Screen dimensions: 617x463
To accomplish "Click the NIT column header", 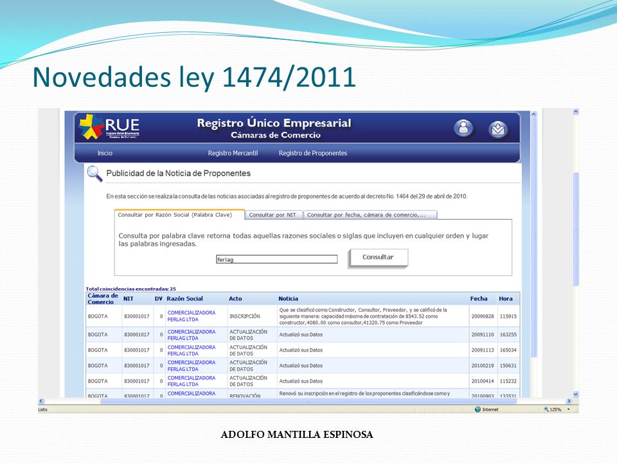I will [129, 299].
